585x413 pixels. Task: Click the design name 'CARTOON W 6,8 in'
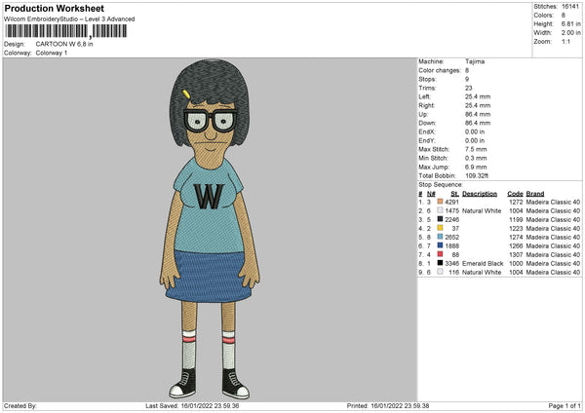point(64,44)
